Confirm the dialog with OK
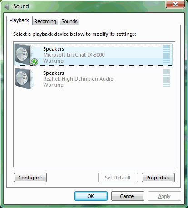 (x=91, y=196)
